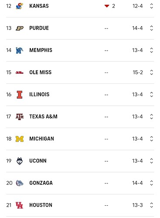
Task: Click the Purdue P logo
Action: point(20,28)
